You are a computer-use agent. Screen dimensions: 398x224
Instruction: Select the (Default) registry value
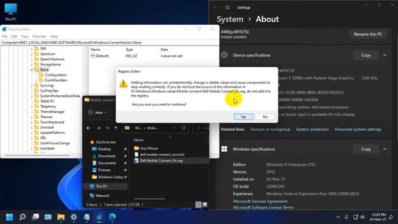coord(102,56)
